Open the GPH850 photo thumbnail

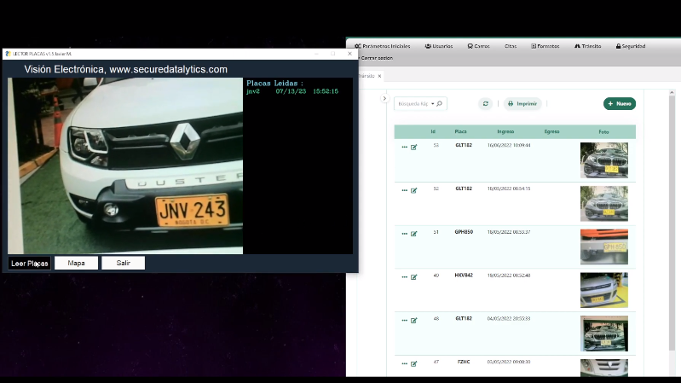coord(604,247)
